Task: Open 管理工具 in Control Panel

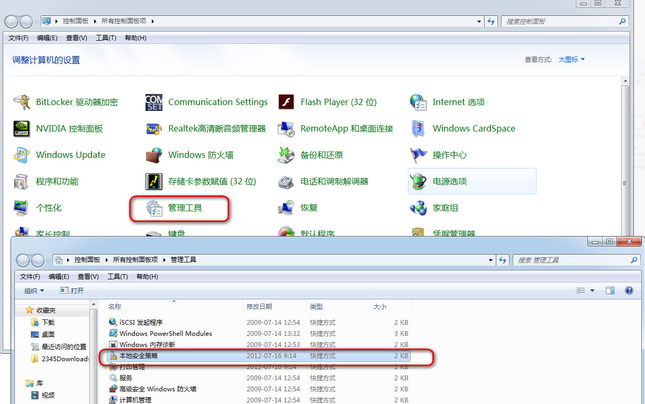Action: click(x=174, y=208)
